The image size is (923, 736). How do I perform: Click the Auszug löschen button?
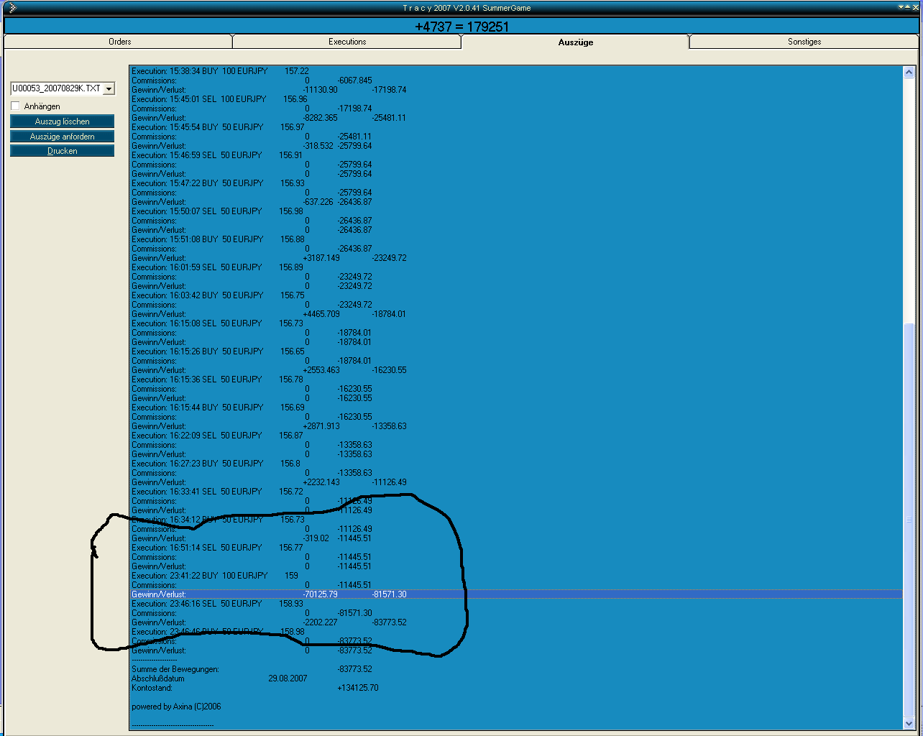click(x=63, y=121)
